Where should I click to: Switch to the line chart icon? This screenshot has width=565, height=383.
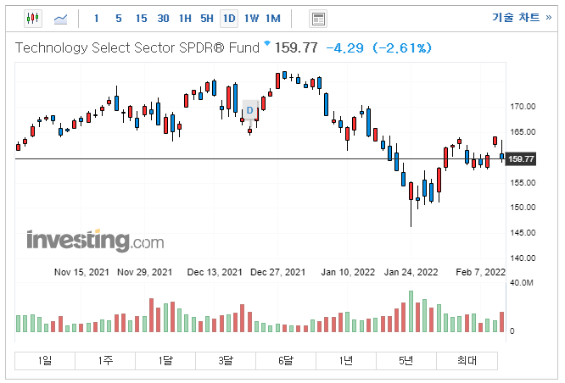(x=60, y=19)
